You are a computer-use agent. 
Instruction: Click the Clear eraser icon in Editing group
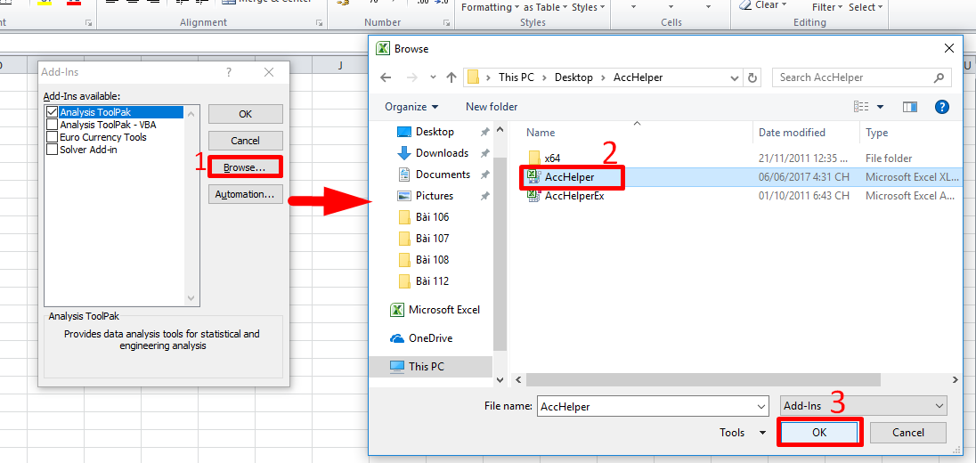pyautogui.click(x=745, y=5)
